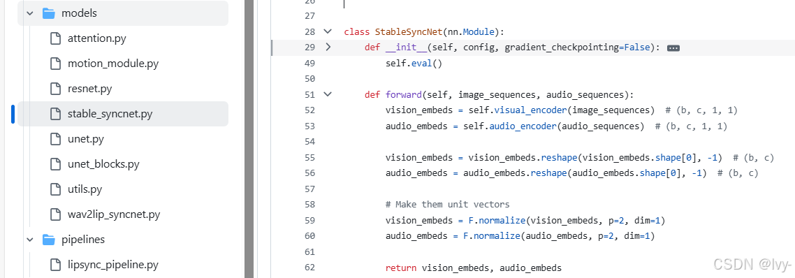
Task: Click the '# Make them unit vectors' comment
Action: click(x=447, y=205)
